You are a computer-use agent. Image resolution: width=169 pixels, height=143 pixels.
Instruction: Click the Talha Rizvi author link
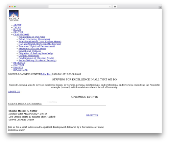tap(46, 74)
